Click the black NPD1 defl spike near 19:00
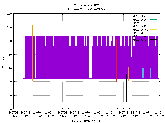Image resolution: width=165 pixels, height=123 pixels. pyautogui.click(x=109, y=74)
